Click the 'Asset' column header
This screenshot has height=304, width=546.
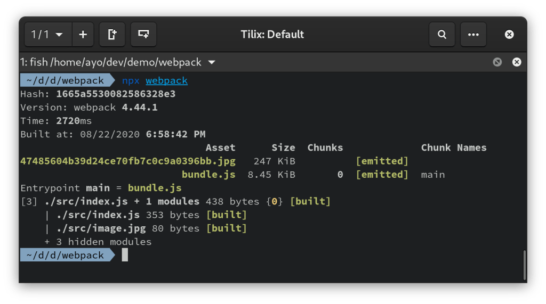pos(220,148)
